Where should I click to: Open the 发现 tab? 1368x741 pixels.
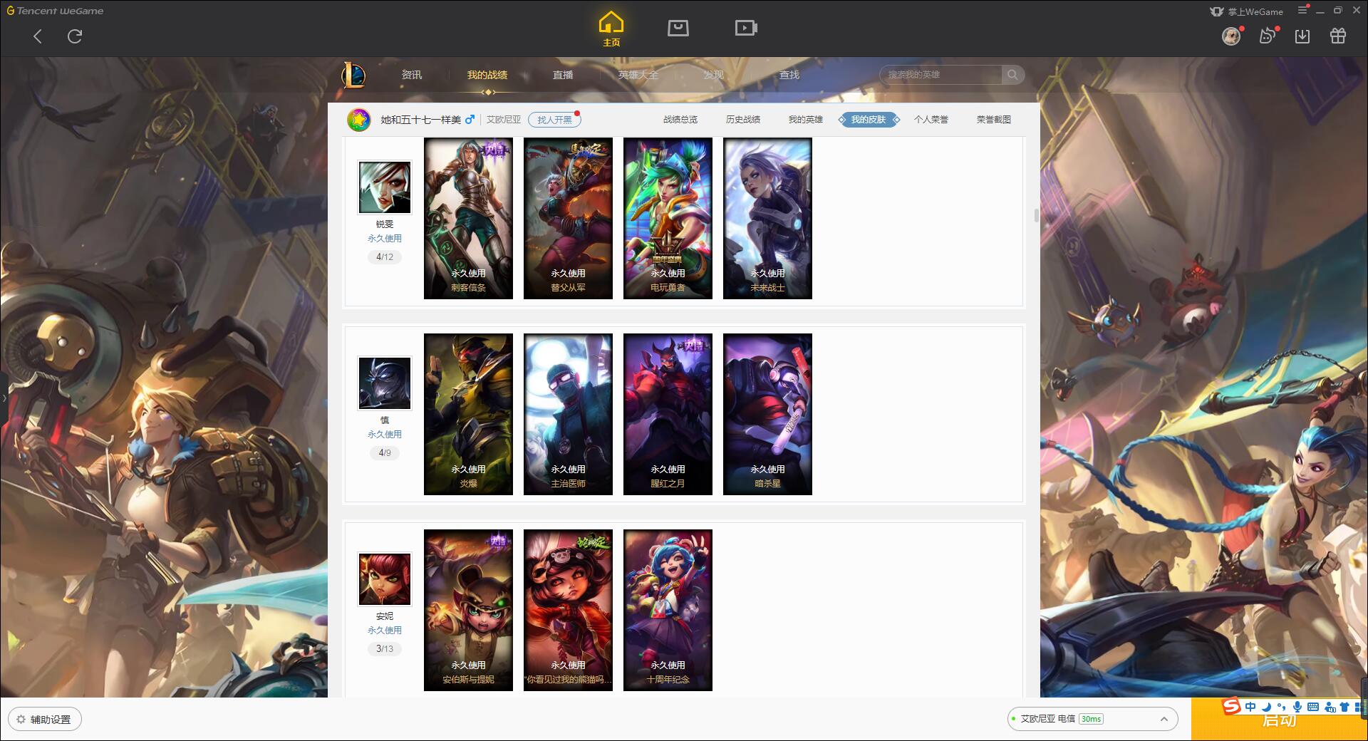click(x=714, y=75)
